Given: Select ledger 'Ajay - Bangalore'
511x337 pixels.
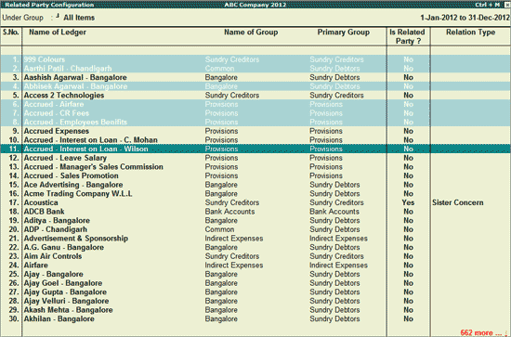Looking at the screenshot, I should coord(54,274).
